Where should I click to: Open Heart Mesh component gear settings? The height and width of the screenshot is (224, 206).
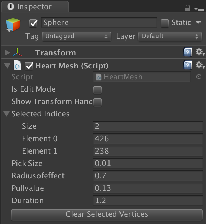click(200, 65)
